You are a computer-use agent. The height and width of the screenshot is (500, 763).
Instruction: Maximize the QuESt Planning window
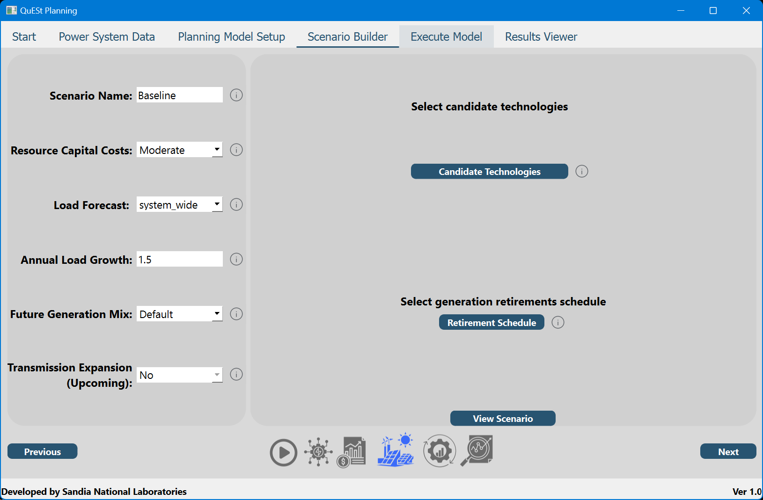click(713, 10)
